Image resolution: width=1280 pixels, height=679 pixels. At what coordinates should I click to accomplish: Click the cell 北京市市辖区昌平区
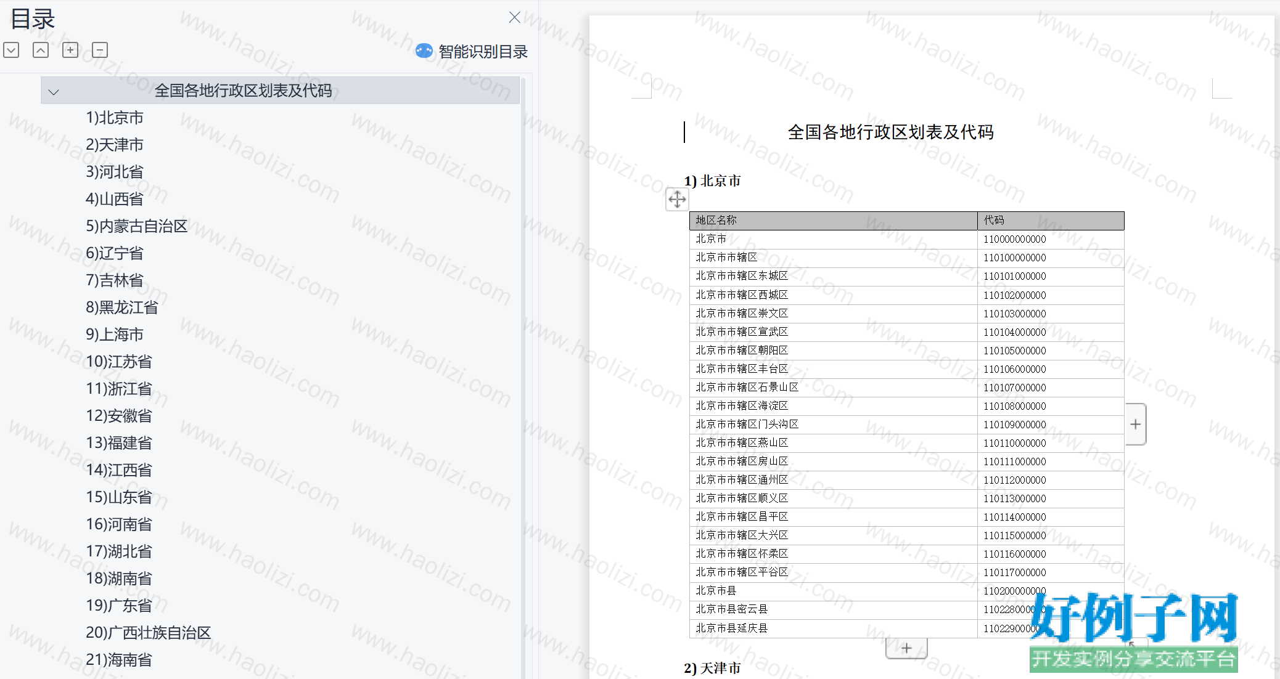pos(833,516)
